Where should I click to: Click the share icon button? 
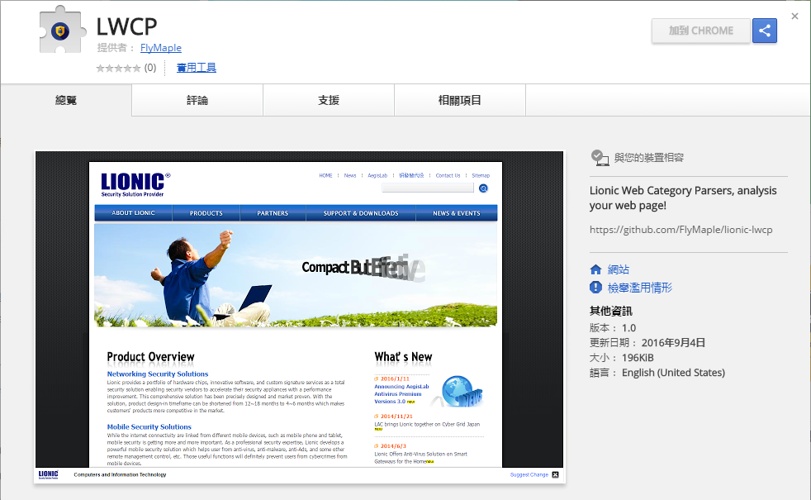(765, 31)
